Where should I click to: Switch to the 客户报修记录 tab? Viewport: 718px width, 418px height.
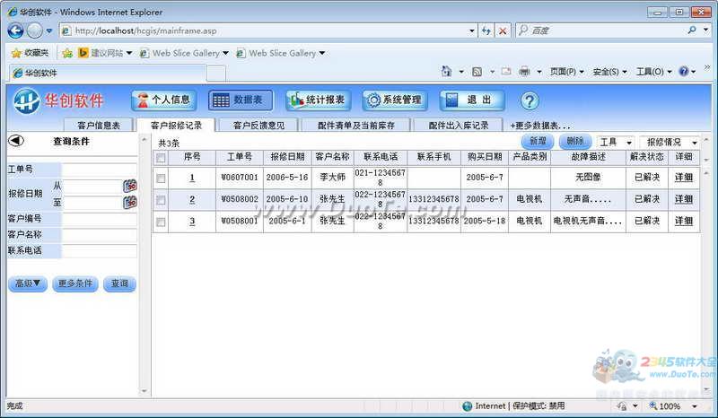[176, 125]
